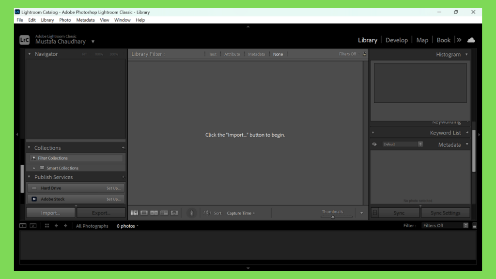Collapse the Navigator panel
496x279 pixels.
tap(30, 54)
